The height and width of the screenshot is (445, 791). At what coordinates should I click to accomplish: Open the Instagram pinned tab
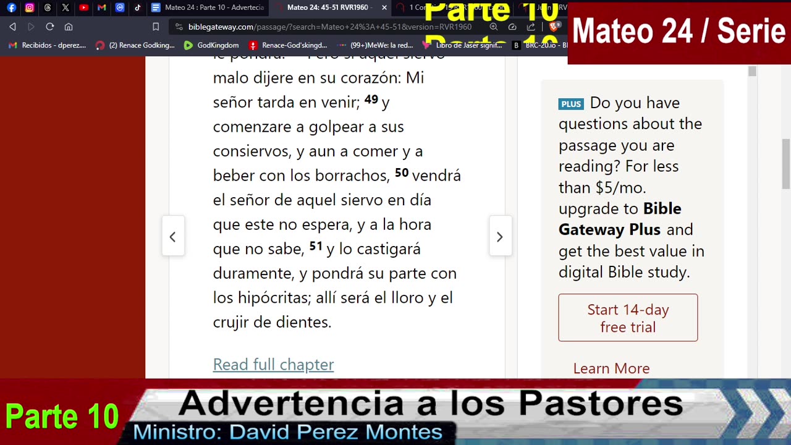[x=29, y=8]
